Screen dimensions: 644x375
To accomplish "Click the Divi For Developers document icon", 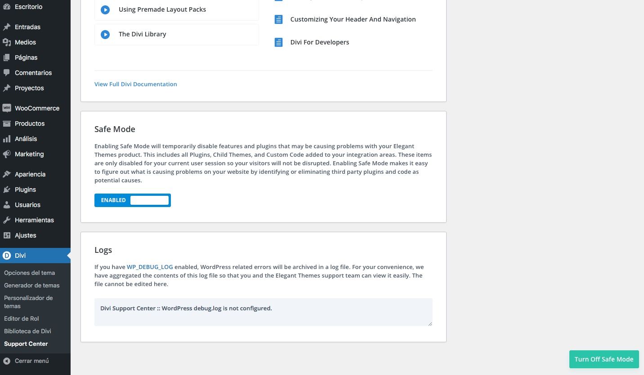I will [279, 42].
